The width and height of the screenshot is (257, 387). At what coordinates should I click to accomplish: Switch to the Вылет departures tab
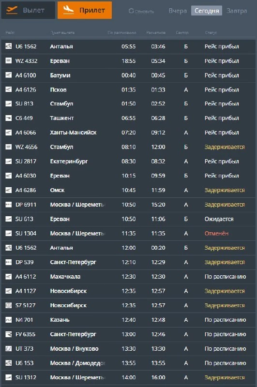point(28,10)
